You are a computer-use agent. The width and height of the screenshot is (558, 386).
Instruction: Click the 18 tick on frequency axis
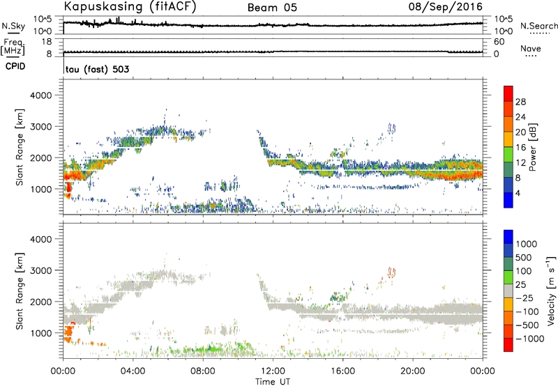tap(46, 42)
